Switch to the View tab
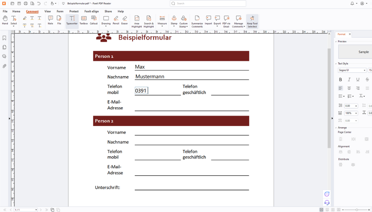The height and width of the screenshot is (212, 372). click(48, 11)
